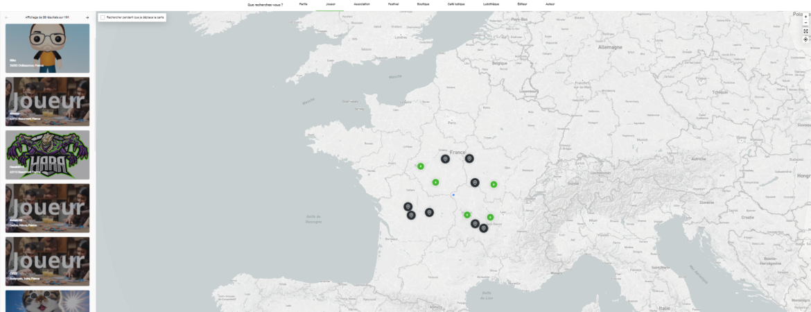811x312 pixels.
Task: Select the Partie tab
Action: [x=303, y=4]
